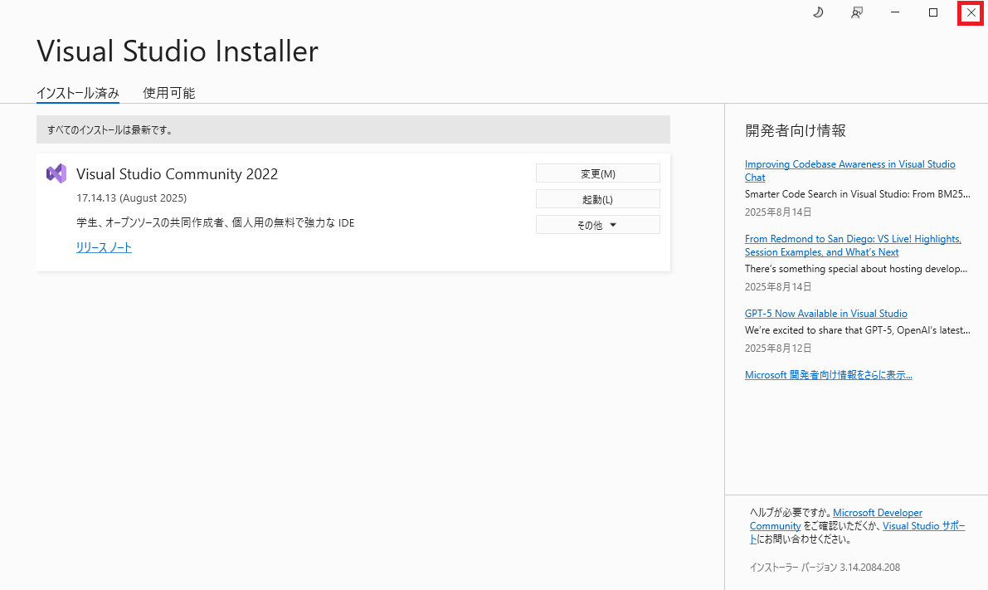Close the Visual Studio Installer window
This screenshot has height=590, width=988.
pyautogui.click(x=971, y=12)
